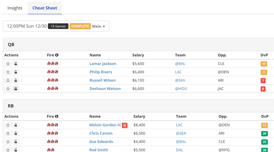Click Melvin Gordon's questionable Q badge
The height and width of the screenshot is (152, 274).
click(124, 125)
